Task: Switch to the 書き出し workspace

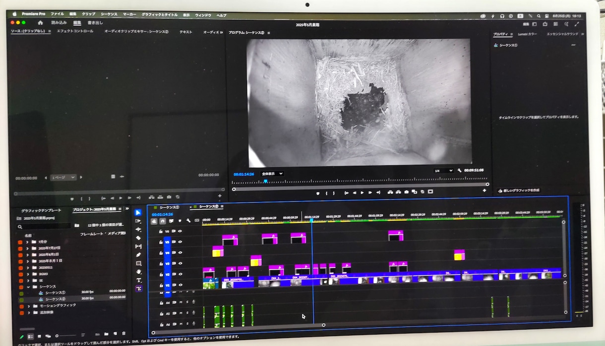Action: point(95,23)
